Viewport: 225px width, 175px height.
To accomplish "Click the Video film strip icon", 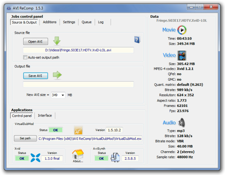I will pos(182,55).
